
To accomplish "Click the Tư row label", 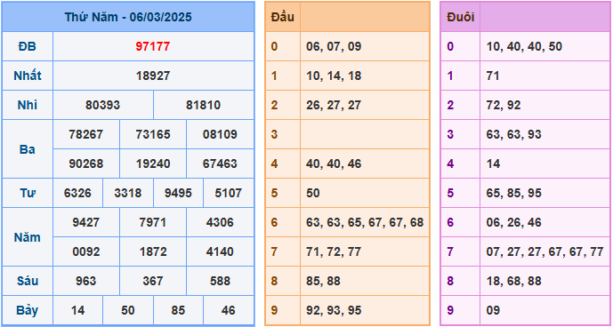I will 27,193.
